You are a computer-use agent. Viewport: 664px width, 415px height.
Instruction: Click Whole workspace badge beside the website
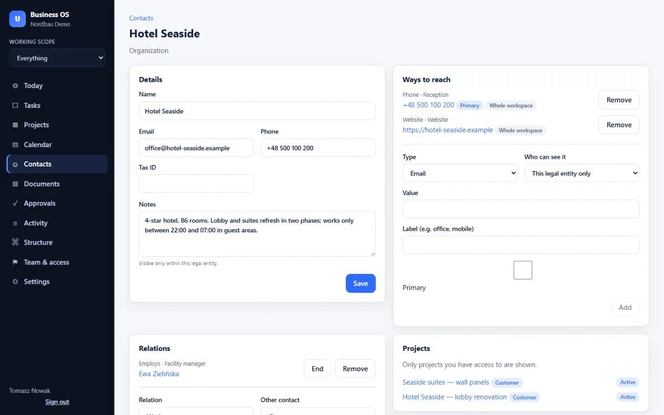click(521, 131)
